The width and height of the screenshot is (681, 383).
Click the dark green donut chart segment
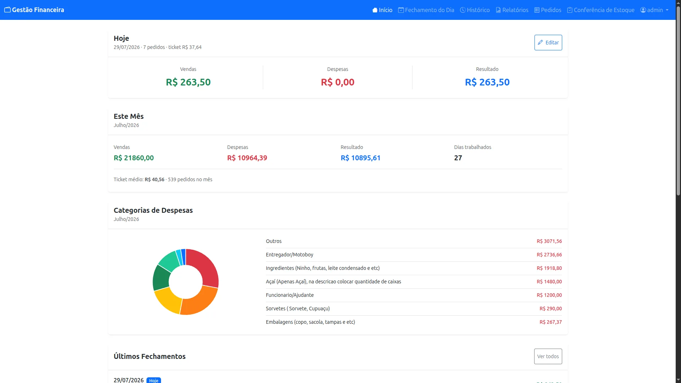[x=161, y=278]
